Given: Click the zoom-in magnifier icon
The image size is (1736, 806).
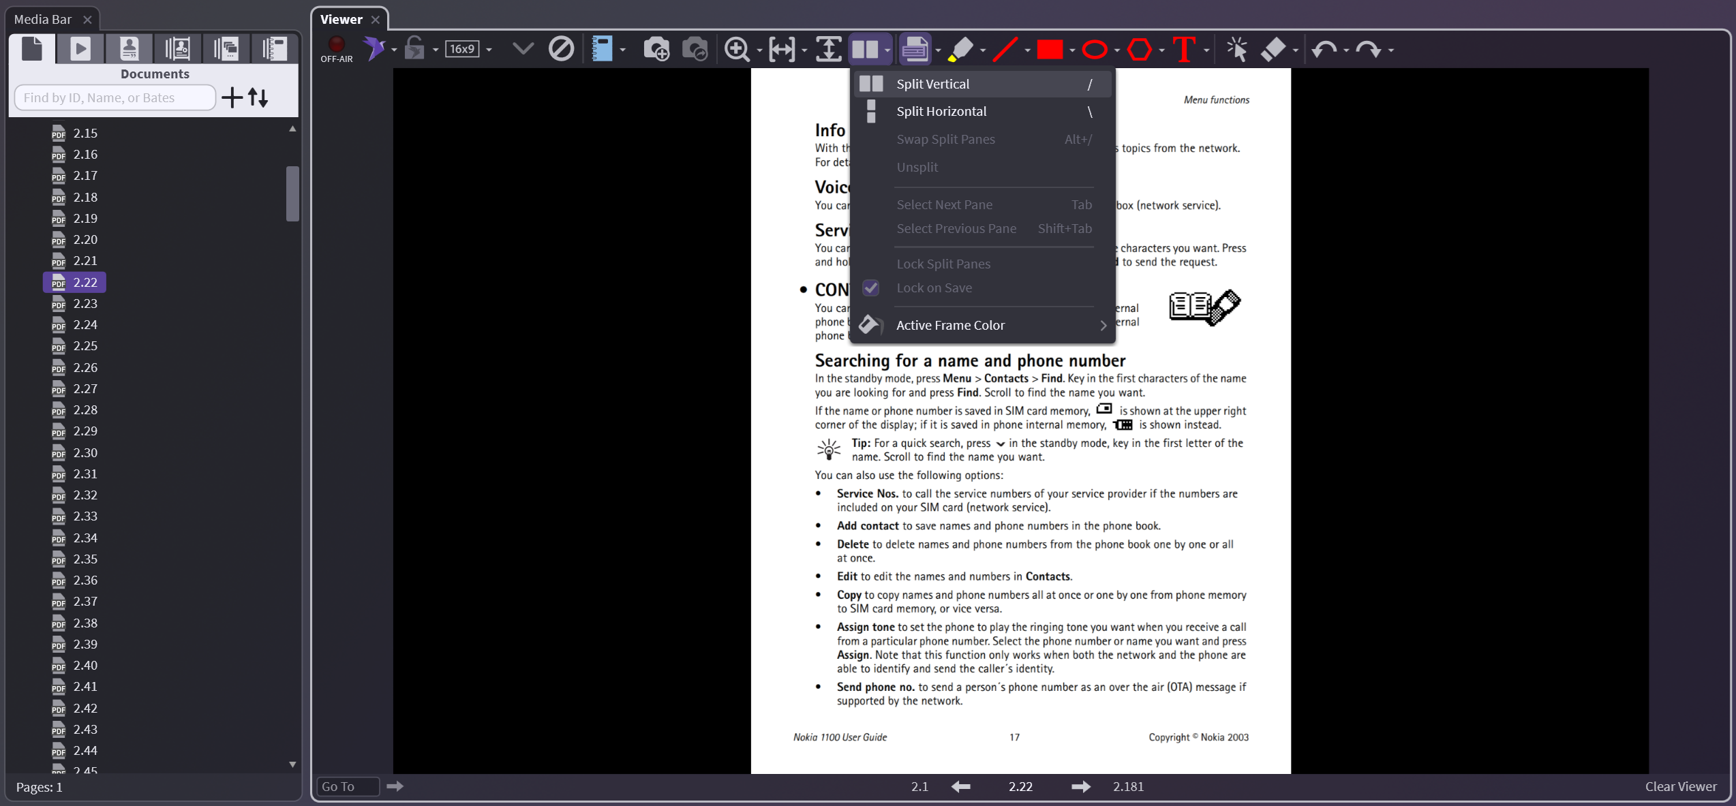Looking at the screenshot, I should click(x=737, y=49).
